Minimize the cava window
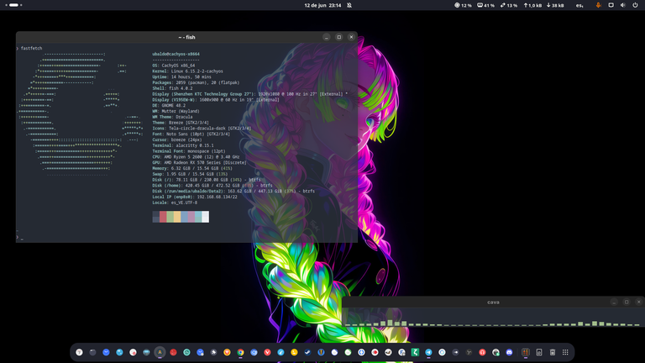645x363 pixels. [614, 302]
